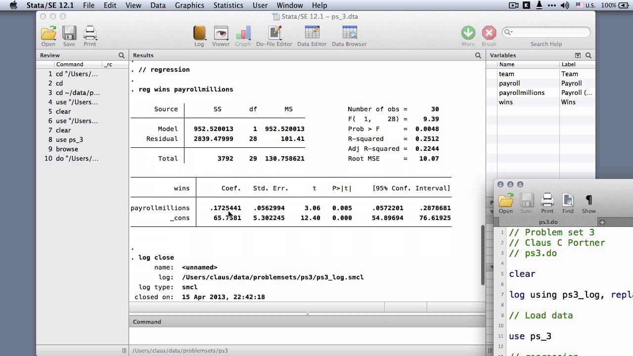Click the Search Help field
This screenshot has height=356, width=633.
click(546, 32)
